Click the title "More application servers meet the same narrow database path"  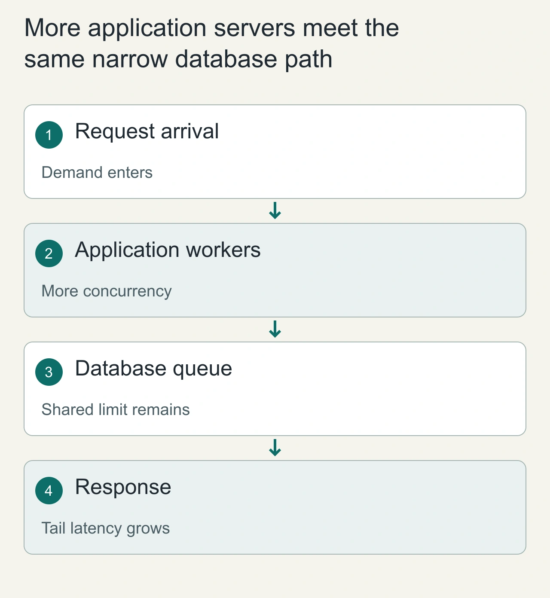click(x=212, y=43)
